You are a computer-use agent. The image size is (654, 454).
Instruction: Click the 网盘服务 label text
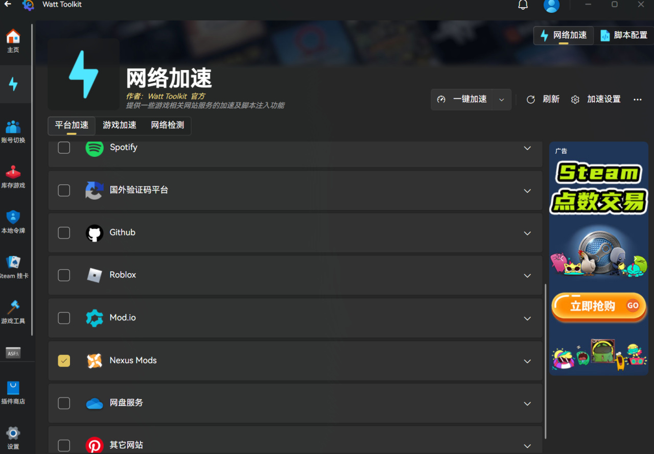[126, 403]
